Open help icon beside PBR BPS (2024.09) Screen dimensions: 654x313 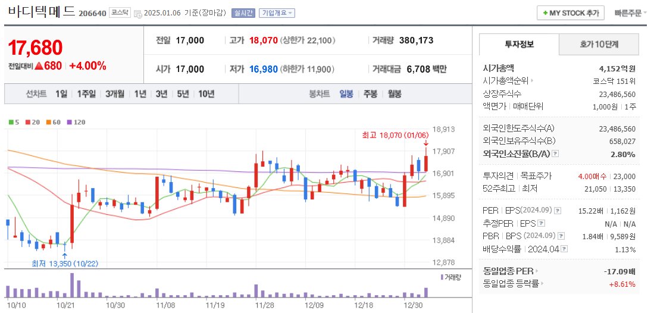click(561, 236)
